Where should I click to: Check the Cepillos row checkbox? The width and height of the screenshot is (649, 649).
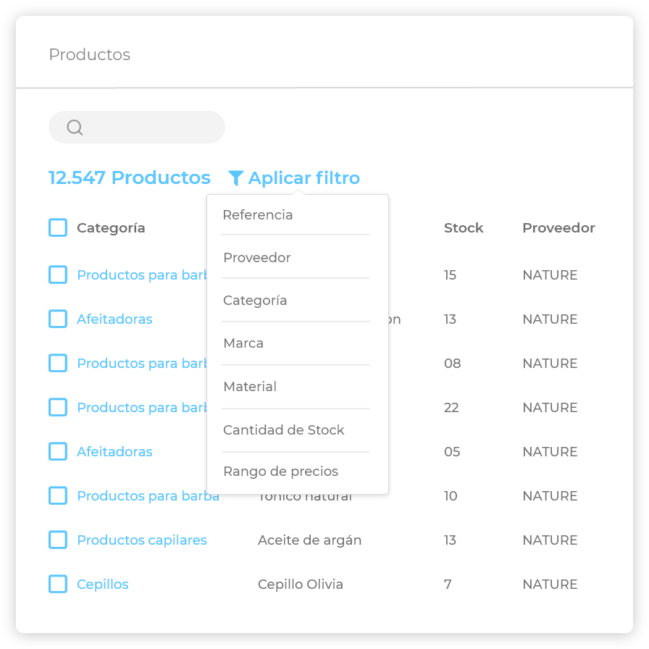(x=58, y=584)
